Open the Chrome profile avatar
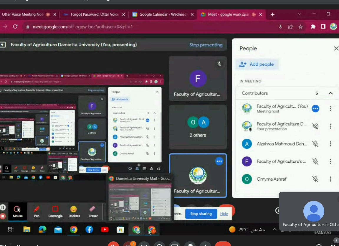This screenshot has height=246, width=339. pos(333,27)
